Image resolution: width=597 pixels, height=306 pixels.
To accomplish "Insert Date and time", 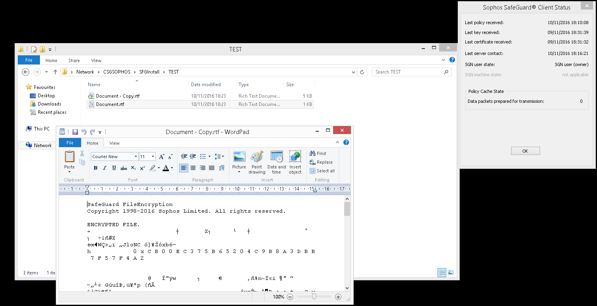I will pyautogui.click(x=277, y=162).
